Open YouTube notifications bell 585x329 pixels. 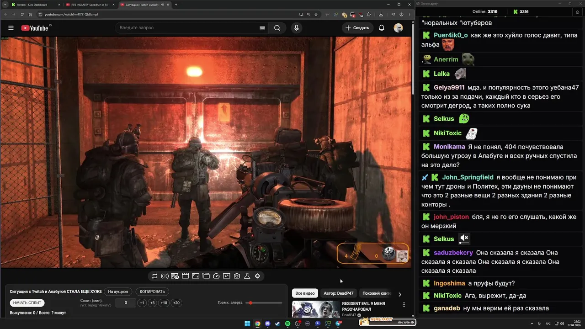(x=382, y=28)
